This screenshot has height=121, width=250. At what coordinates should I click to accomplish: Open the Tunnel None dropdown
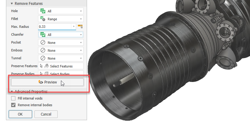(x=61, y=58)
